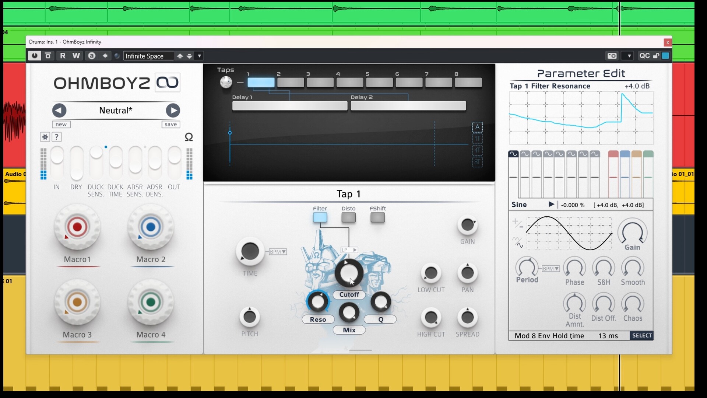
Task: Click the A/B compare icon in plugin header
Action: (92, 56)
